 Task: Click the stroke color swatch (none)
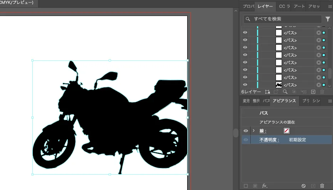point(287,131)
